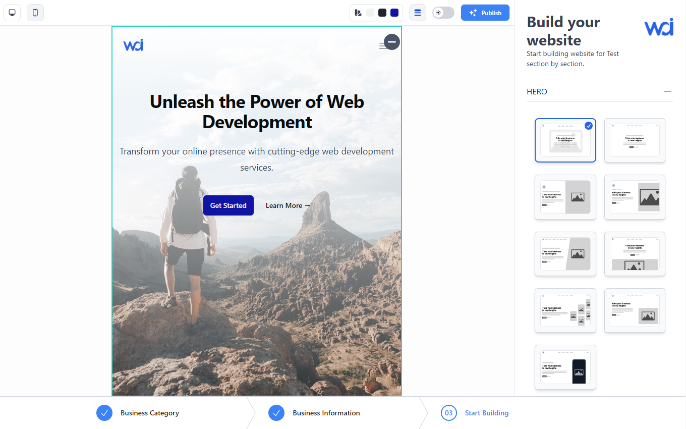Pick the dark blue color swatch
Viewport: 686px width, 429px height.
394,13
